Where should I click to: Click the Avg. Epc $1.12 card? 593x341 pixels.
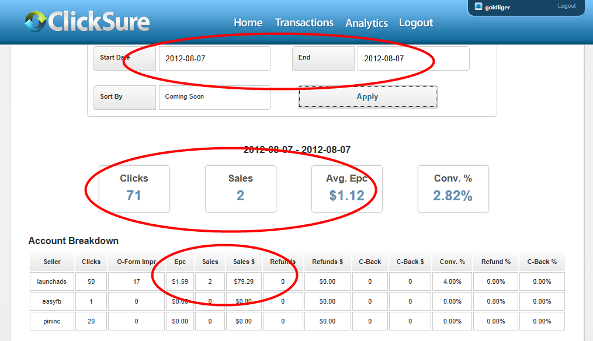point(347,189)
